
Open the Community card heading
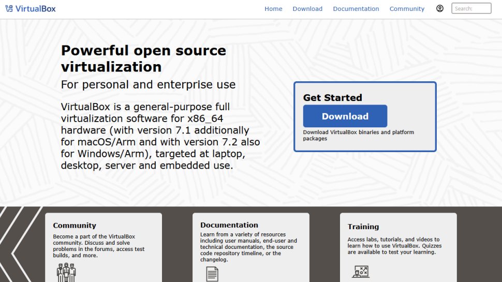(x=75, y=226)
